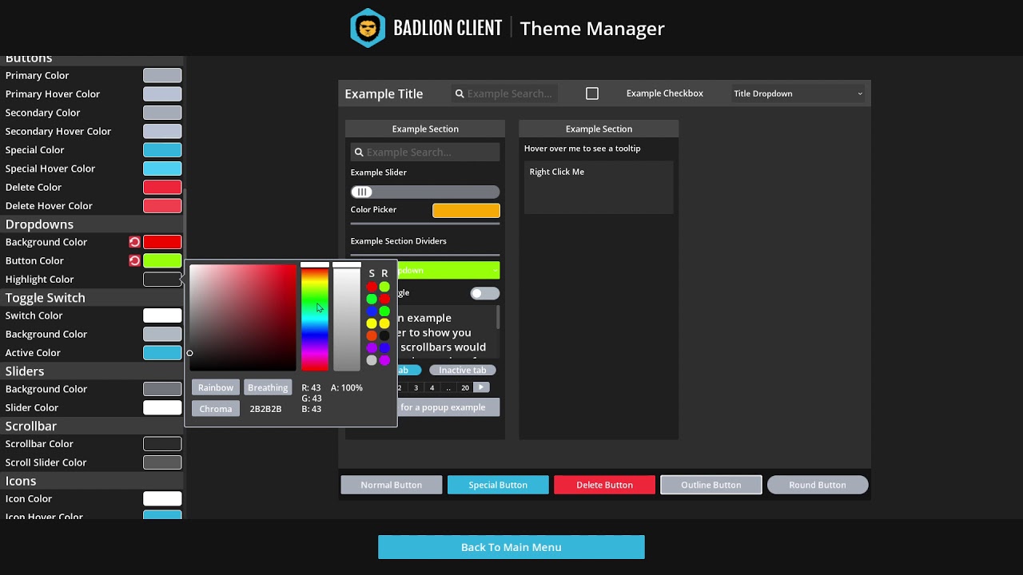Click the Right Click Me box

[599, 188]
